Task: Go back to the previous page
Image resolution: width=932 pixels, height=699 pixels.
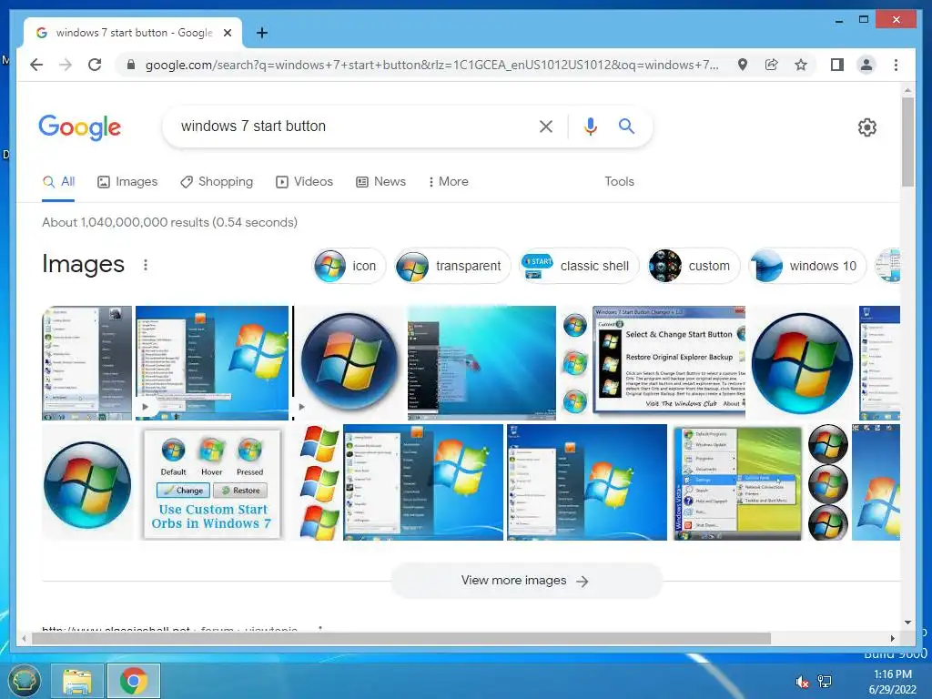Action: pos(36,65)
